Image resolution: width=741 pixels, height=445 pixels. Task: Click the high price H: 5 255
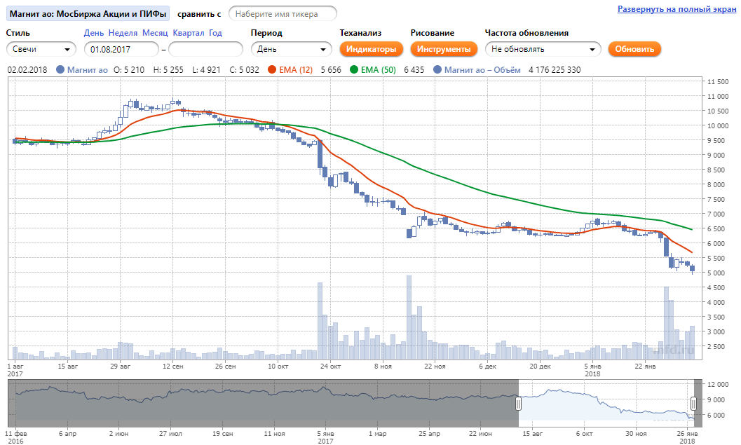[168, 70]
